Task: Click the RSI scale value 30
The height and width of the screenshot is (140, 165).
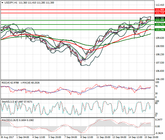Action: click(156, 93)
